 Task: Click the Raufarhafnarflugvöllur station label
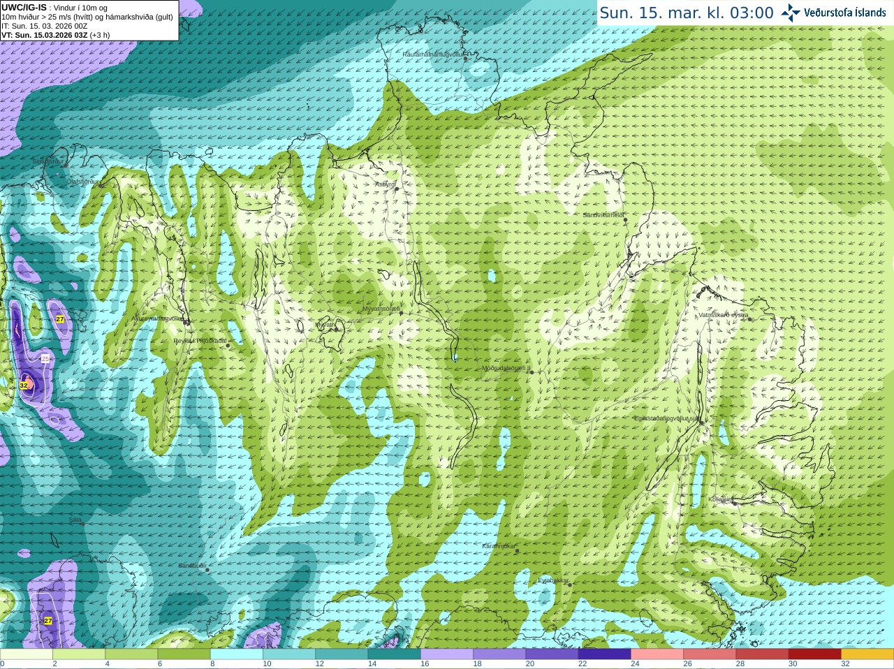(432, 54)
